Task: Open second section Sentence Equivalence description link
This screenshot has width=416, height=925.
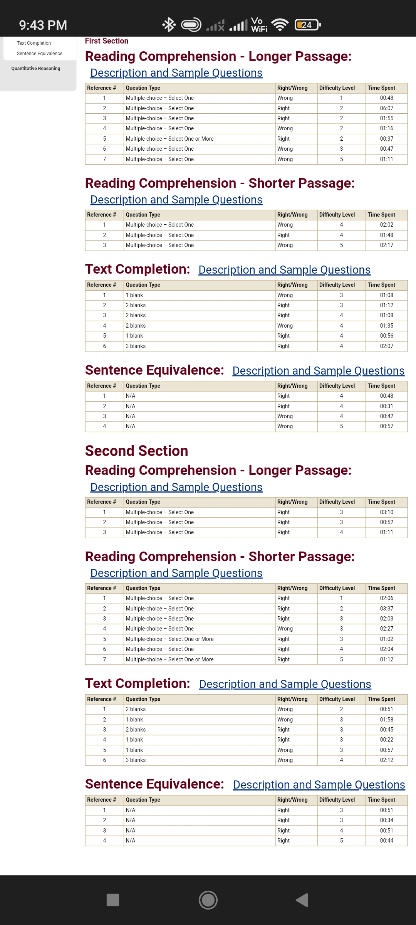Action: 319,785
